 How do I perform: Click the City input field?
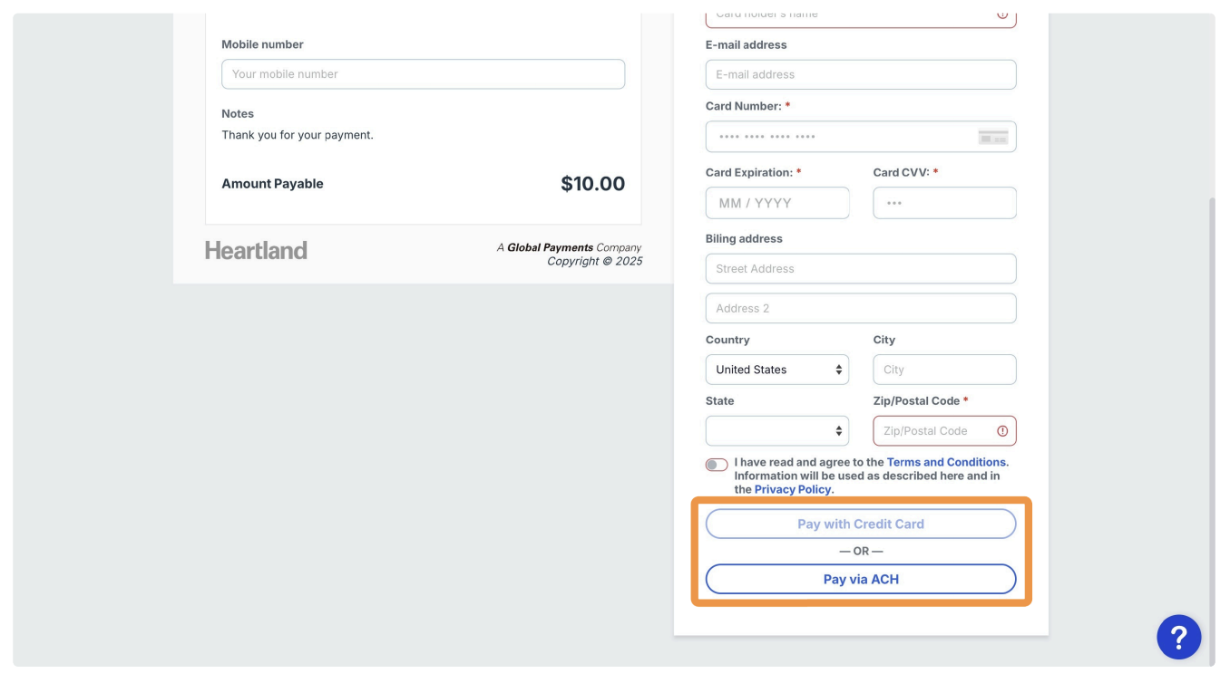pos(944,370)
